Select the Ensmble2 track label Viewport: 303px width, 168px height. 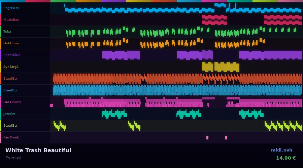point(11,55)
